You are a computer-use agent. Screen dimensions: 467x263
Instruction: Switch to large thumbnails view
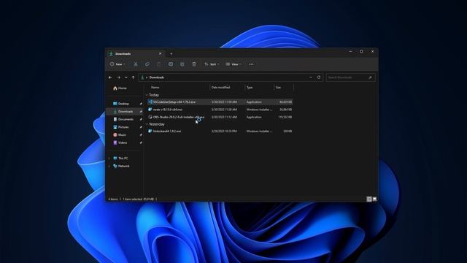(374, 199)
